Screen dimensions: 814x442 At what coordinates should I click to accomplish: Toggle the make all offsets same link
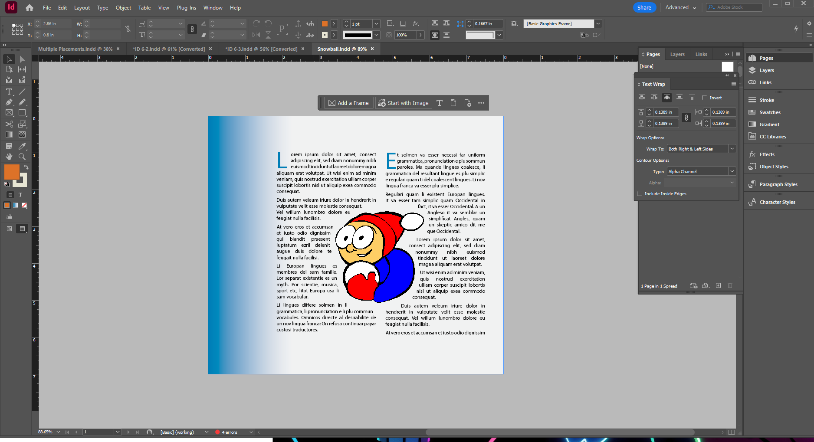pyautogui.click(x=686, y=118)
